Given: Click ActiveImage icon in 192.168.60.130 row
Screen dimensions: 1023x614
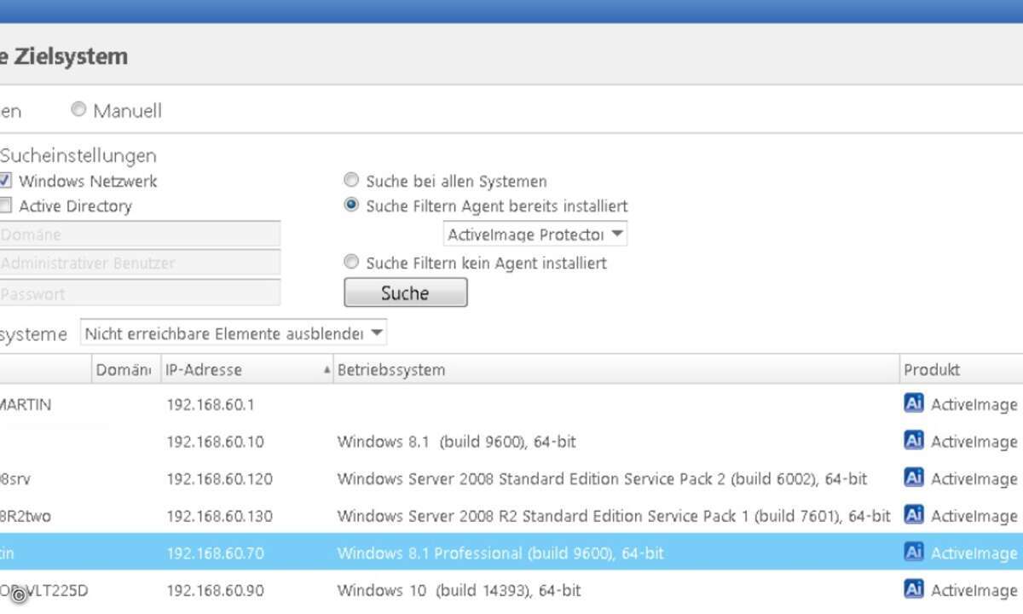Looking at the screenshot, I should pos(914,515).
